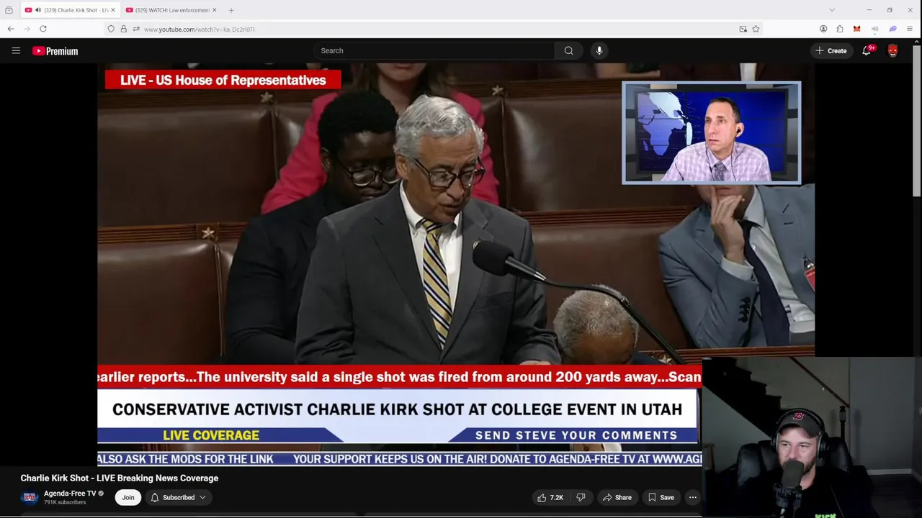
Task: Click the search magnifier button
Action: click(x=568, y=50)
